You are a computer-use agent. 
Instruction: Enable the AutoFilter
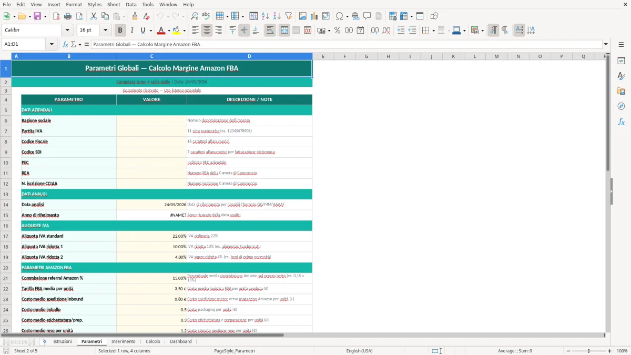tap(289, 16)
